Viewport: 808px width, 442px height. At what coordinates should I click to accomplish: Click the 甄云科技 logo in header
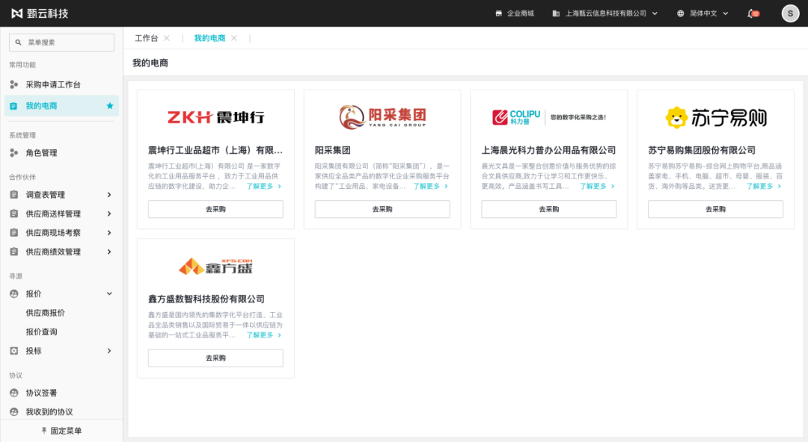(x=40, y=13)
